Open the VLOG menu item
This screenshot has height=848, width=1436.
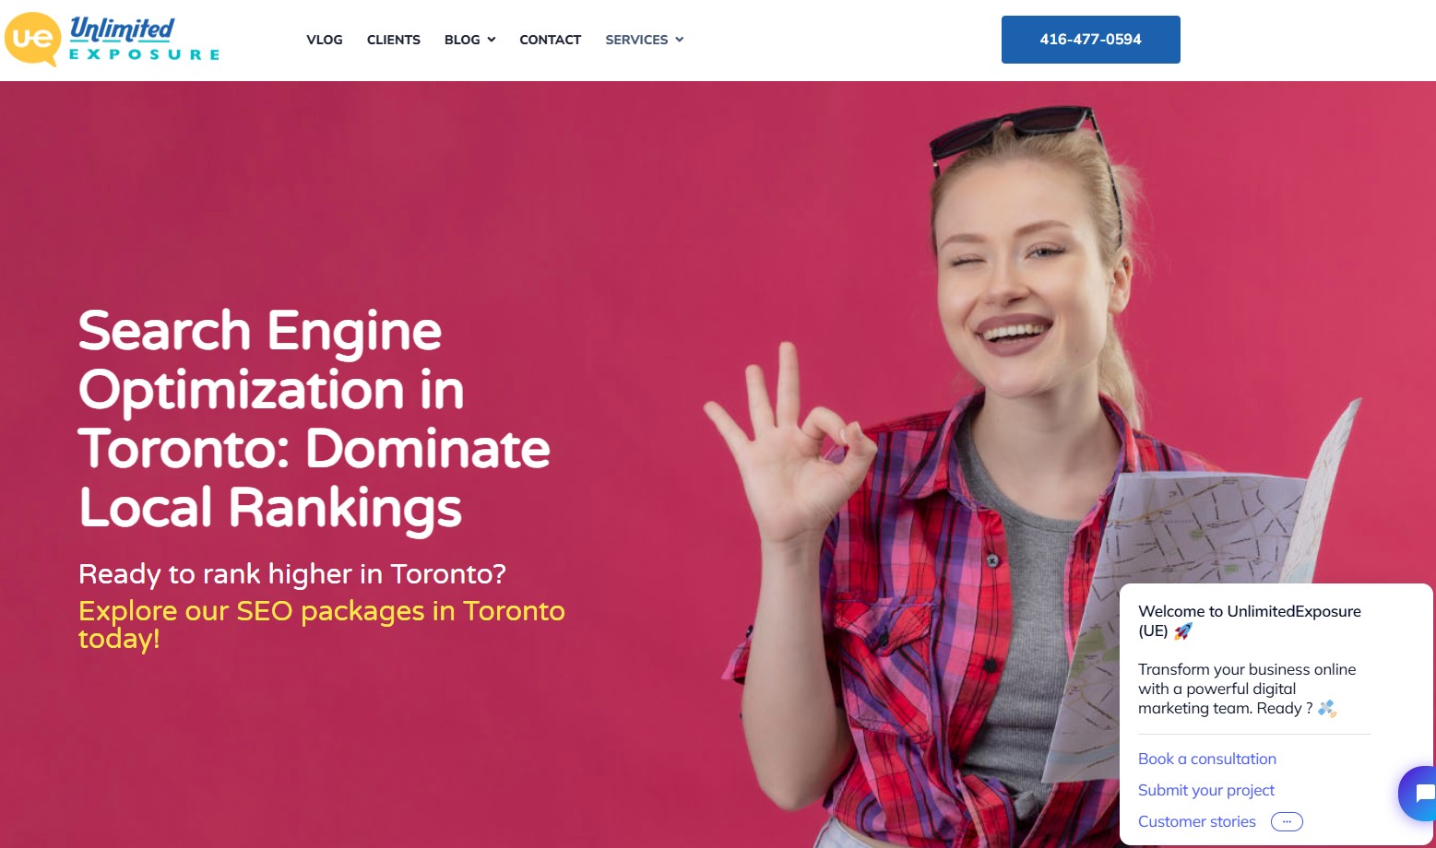pos(325,40)
